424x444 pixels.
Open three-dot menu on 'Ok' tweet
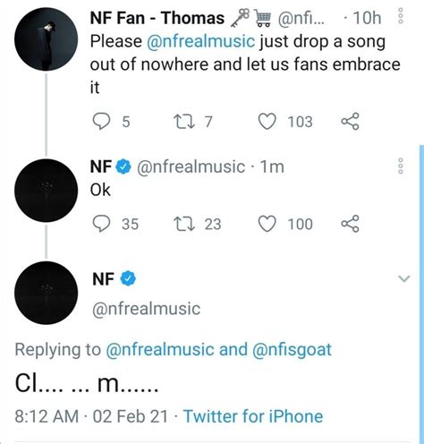click(x=401, y=166)
